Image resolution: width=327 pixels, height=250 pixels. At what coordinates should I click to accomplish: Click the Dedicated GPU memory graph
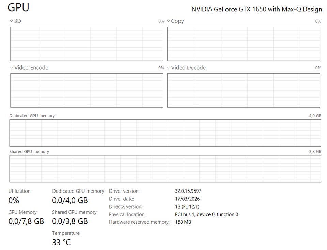(165, 133)
